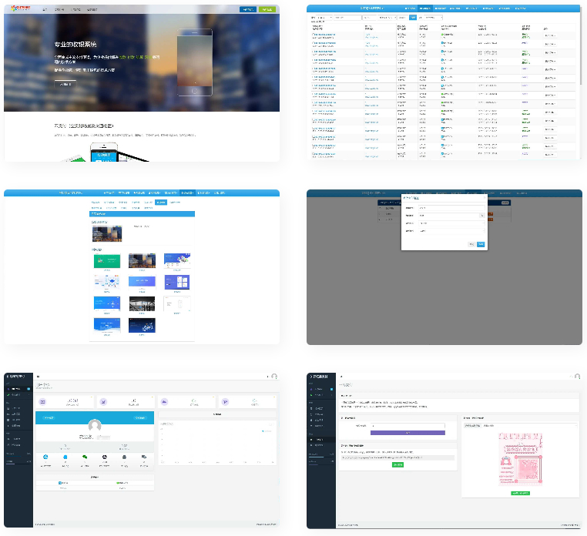Click the highlighted blue category tab in the template gallery
Image resolution: width=587 pixels, height=536 pixels.
(160, 202)
